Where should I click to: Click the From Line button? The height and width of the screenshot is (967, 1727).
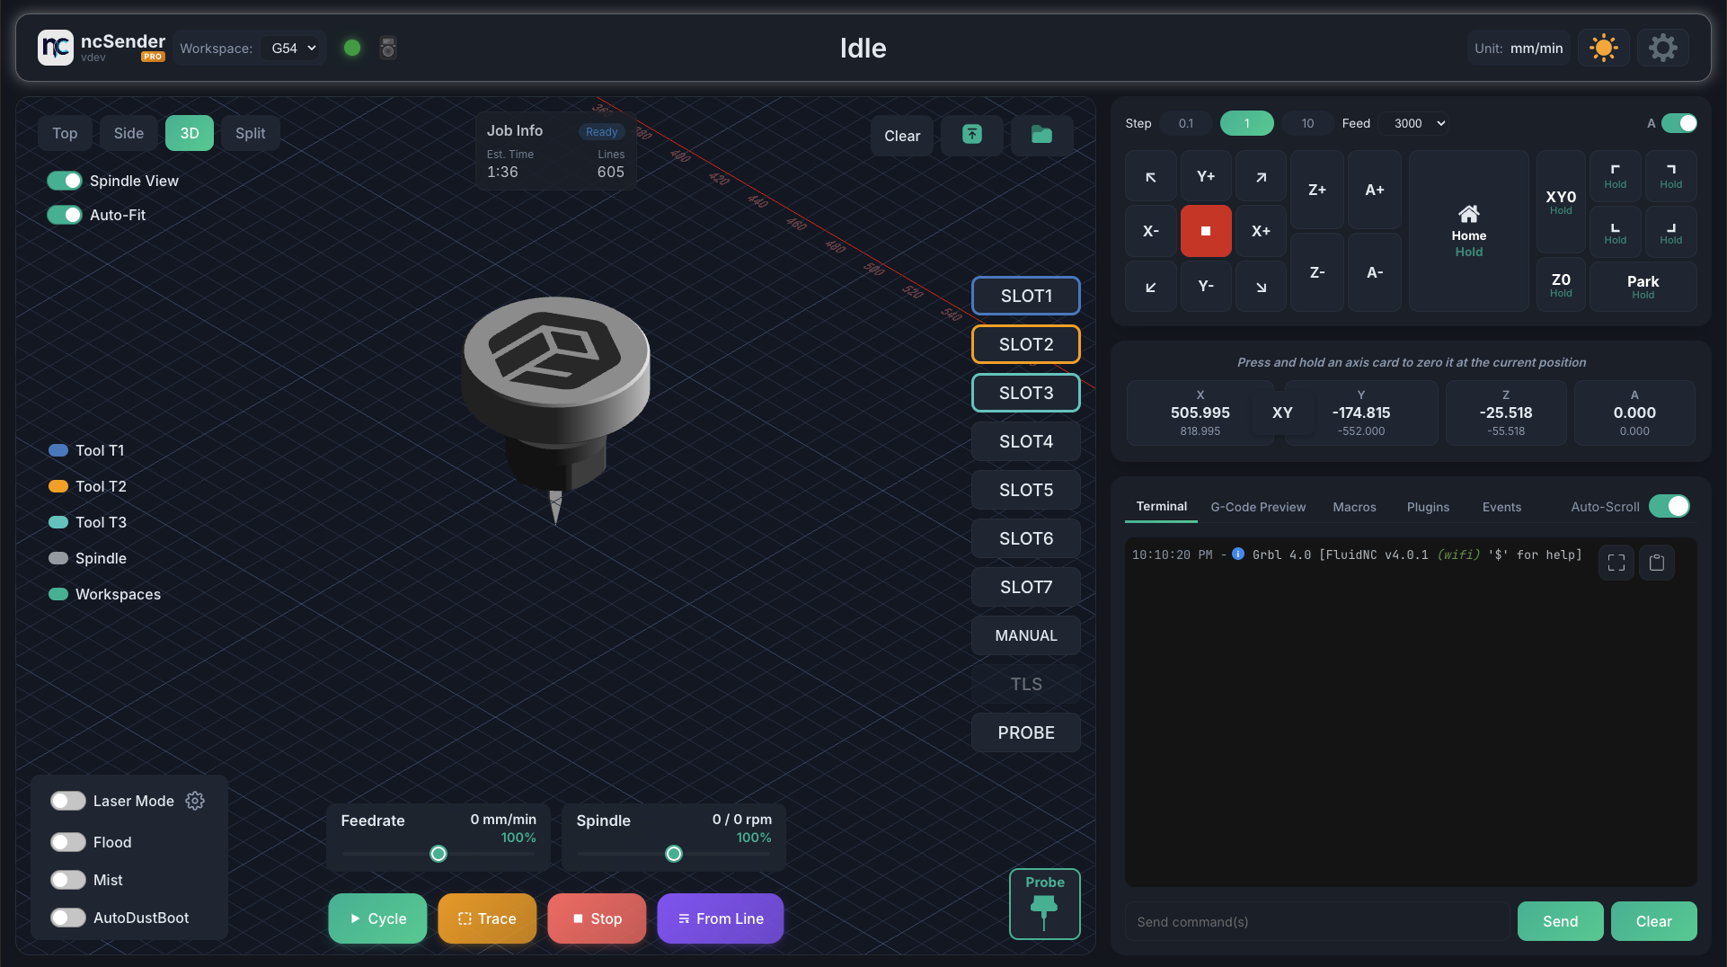click(x=721, y=918)
